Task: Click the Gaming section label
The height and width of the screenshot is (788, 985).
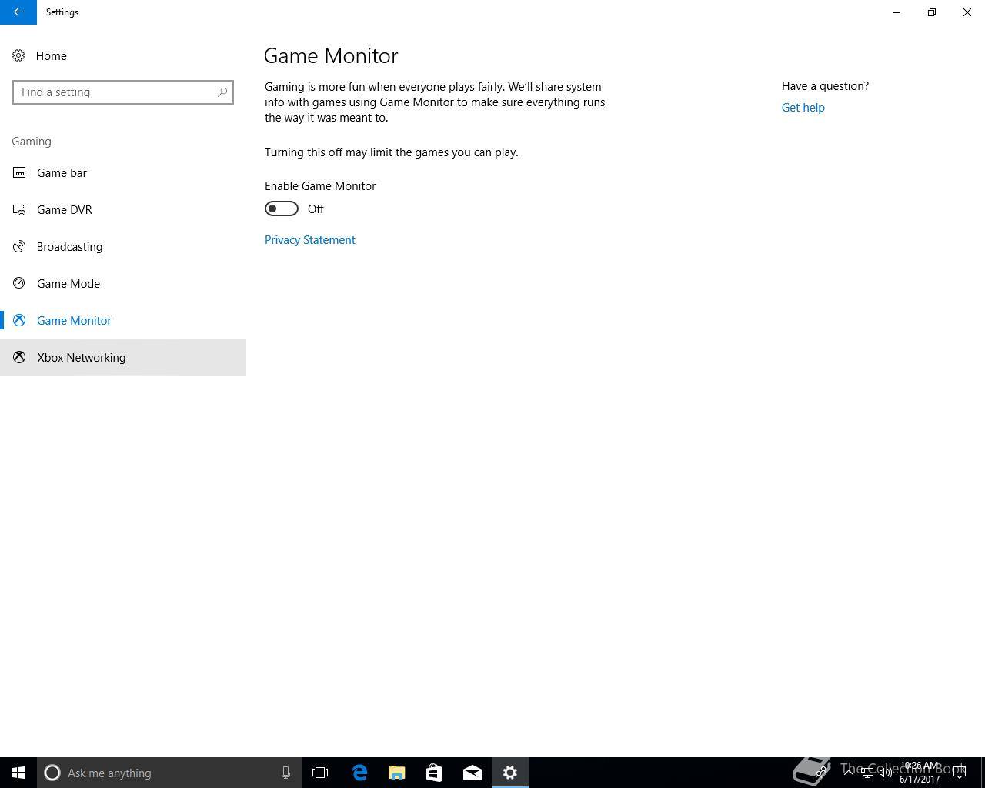Action: click(32, 142)
